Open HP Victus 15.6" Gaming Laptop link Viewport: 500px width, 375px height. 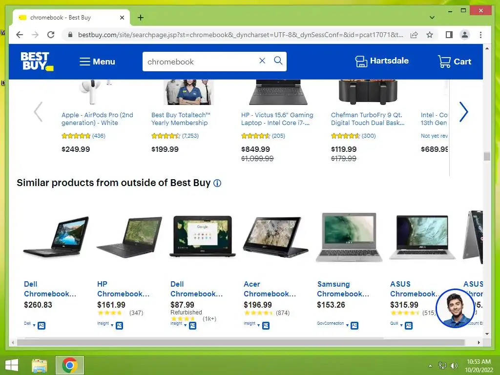coord(277,119)
